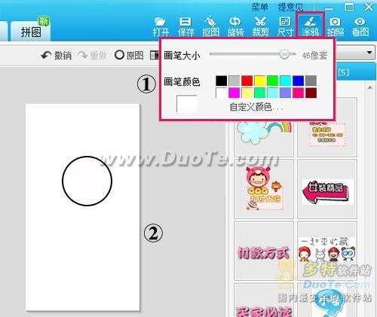This screenshot has width=377, height=317.
Task: Expand the dropdown arrow at top right
Action: tap(369, 53)
